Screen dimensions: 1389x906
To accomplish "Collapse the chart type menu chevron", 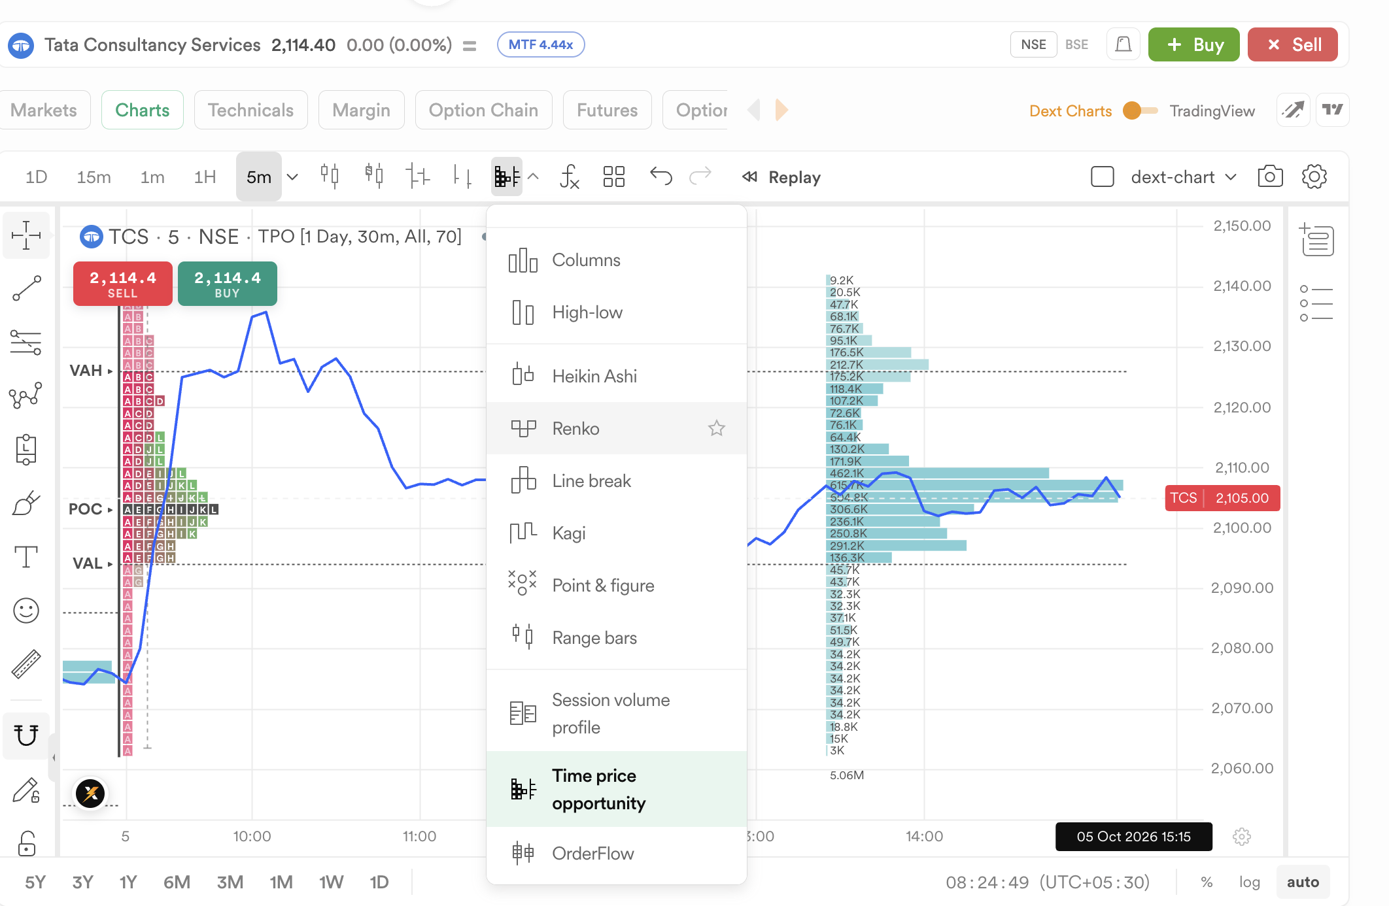I will pos(533,176).
